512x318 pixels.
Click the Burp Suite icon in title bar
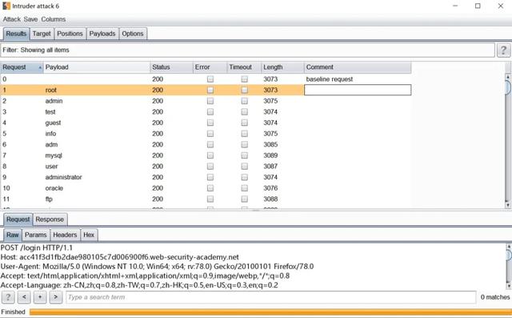[6, 6]
